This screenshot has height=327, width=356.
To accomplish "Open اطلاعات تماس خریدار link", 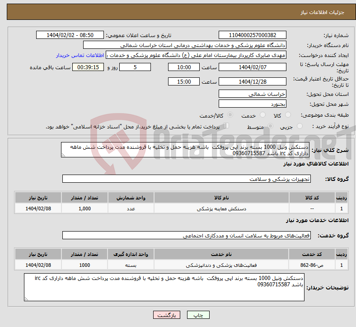I will tap(80, 55).
